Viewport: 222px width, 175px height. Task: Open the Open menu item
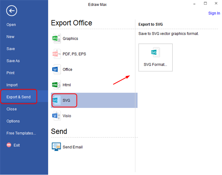(x=11, y=25)
